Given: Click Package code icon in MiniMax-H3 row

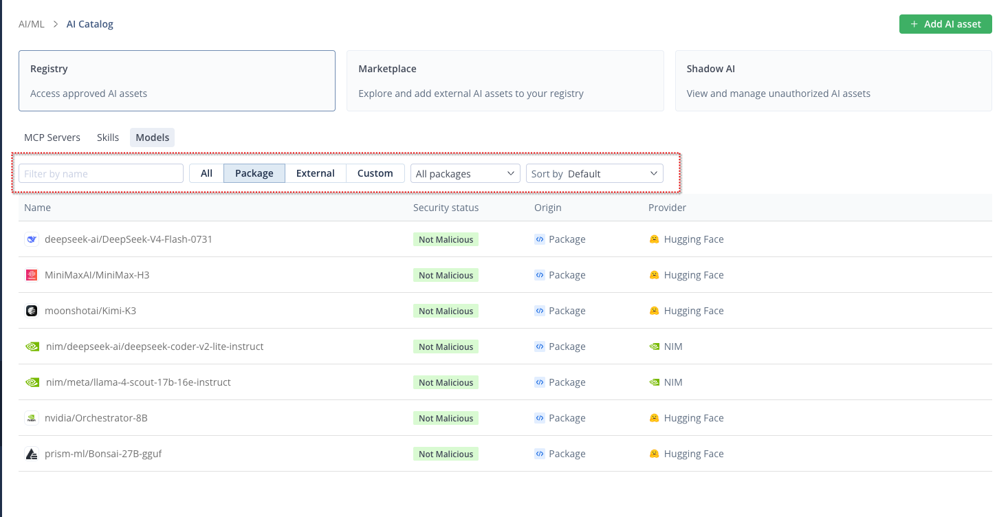Looking at the screenshot, I should pos(540,275).
